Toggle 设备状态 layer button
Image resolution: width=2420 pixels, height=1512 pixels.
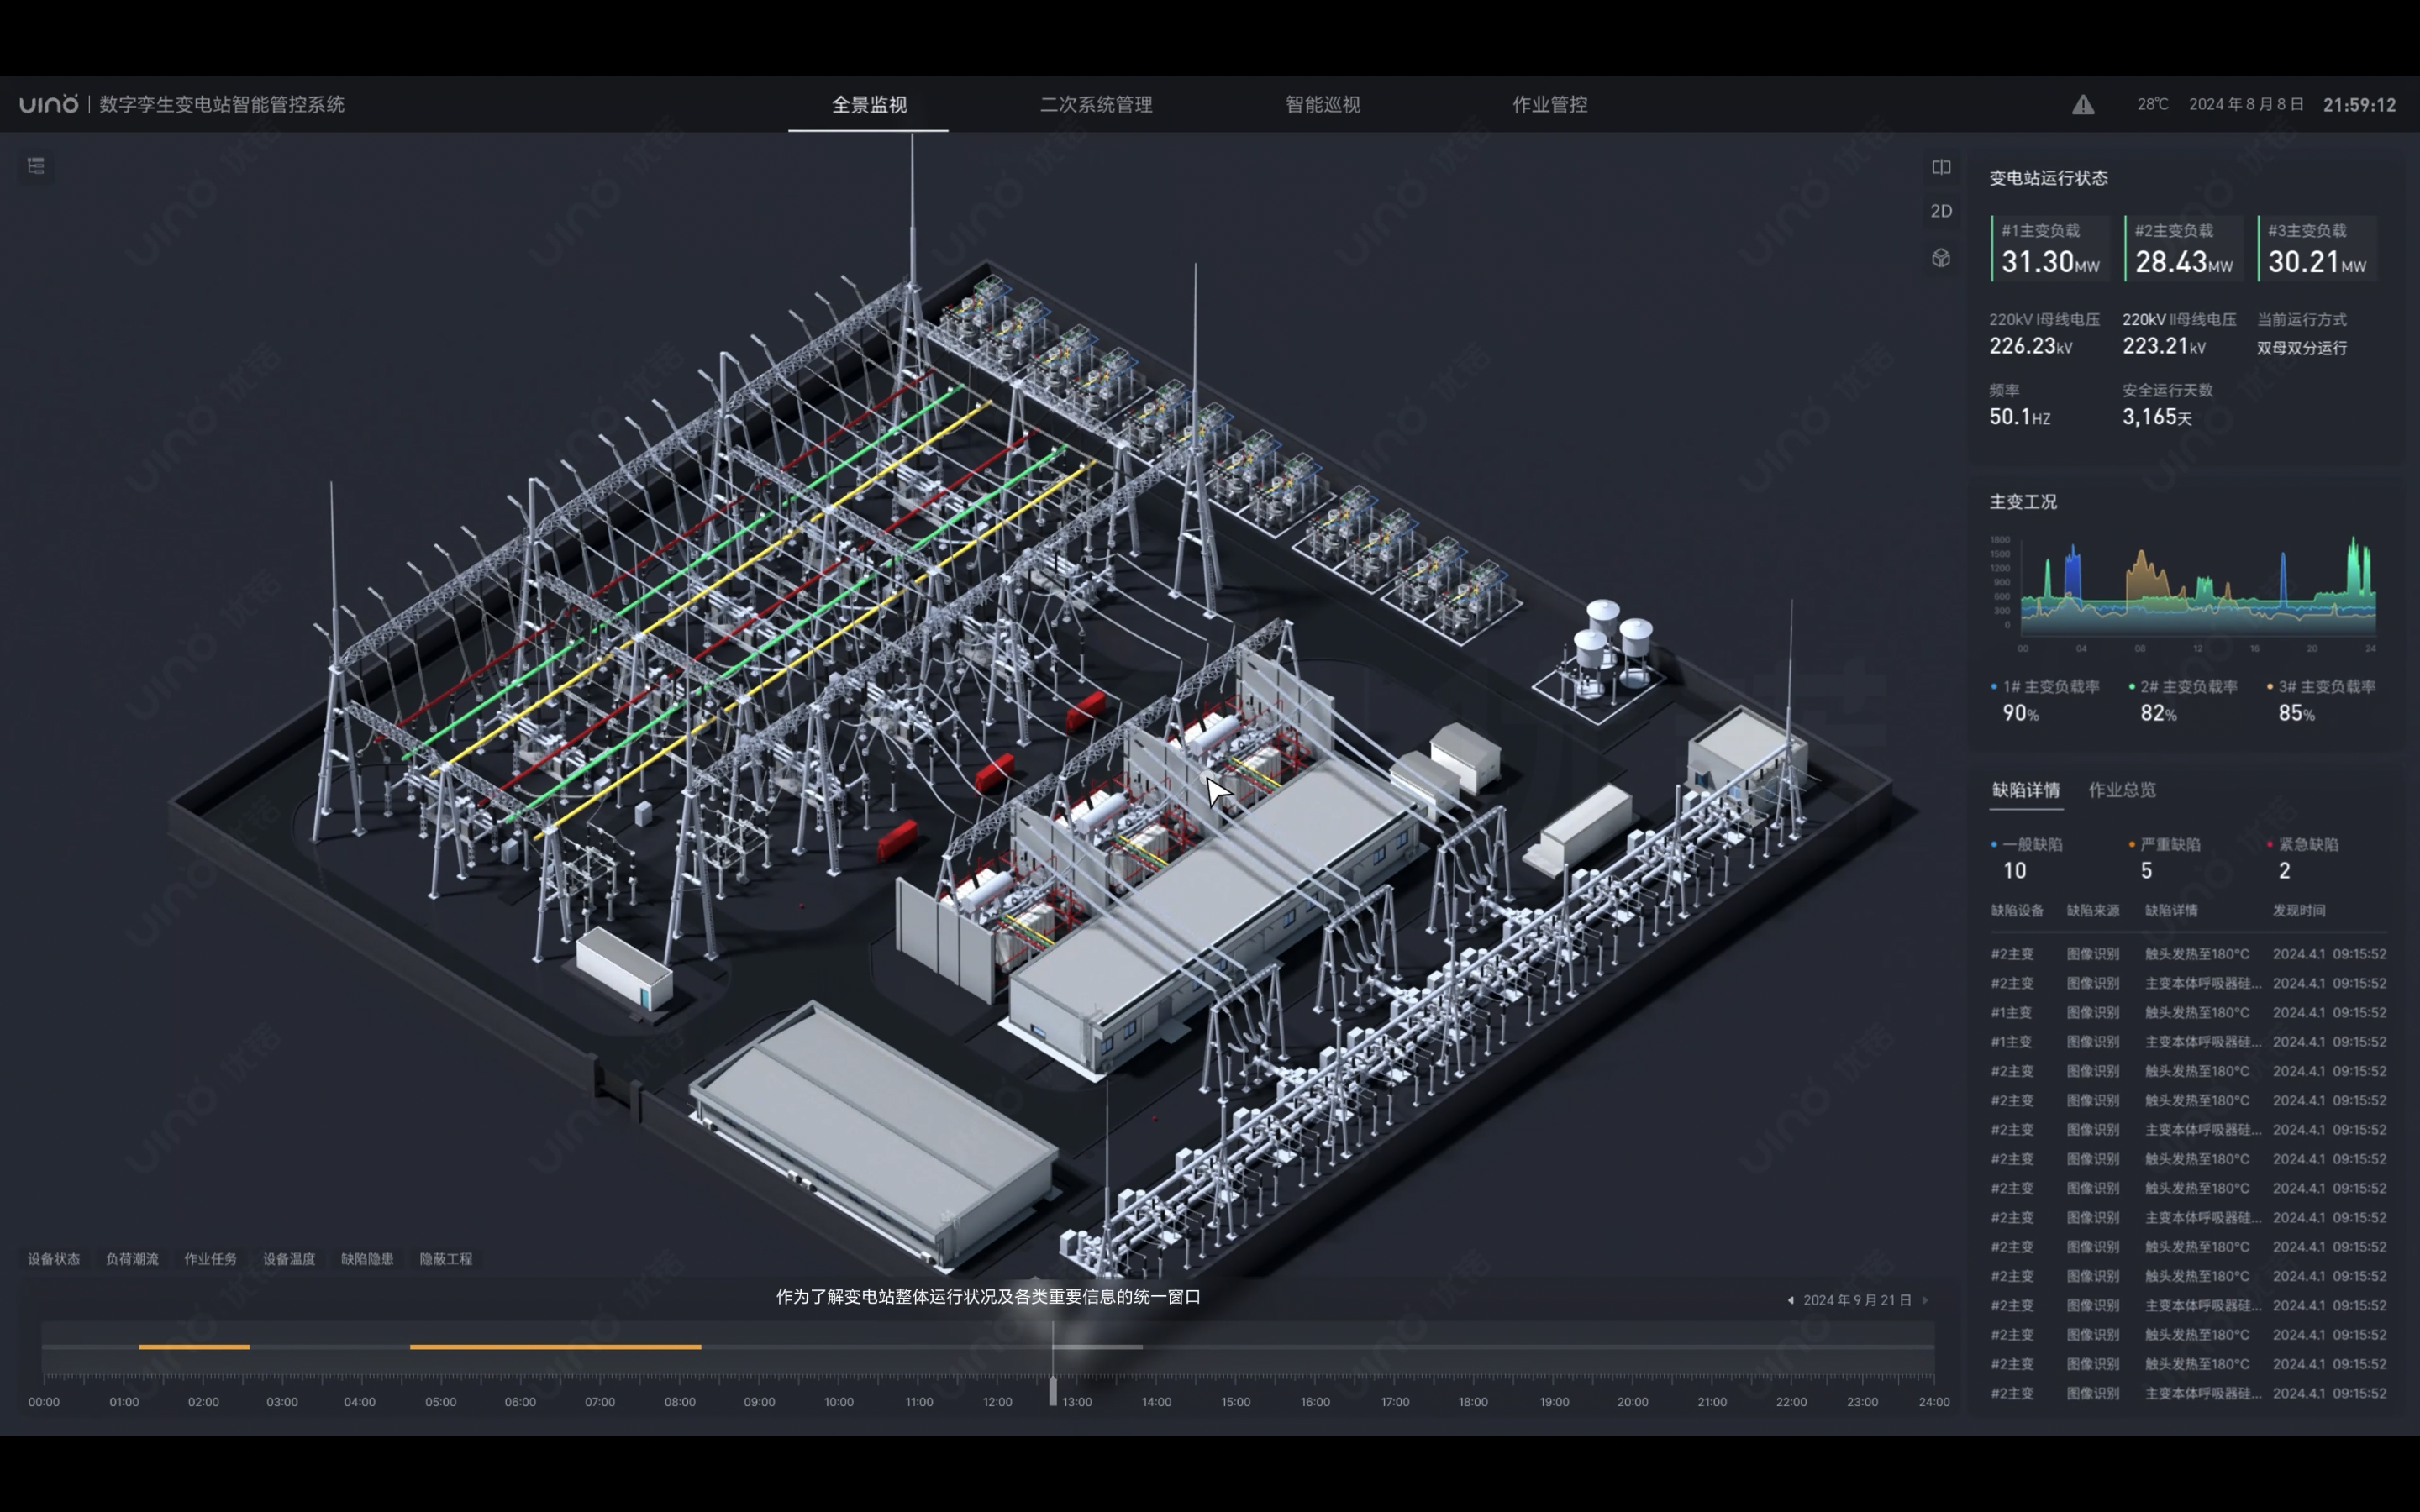[x=54, y=1259]
